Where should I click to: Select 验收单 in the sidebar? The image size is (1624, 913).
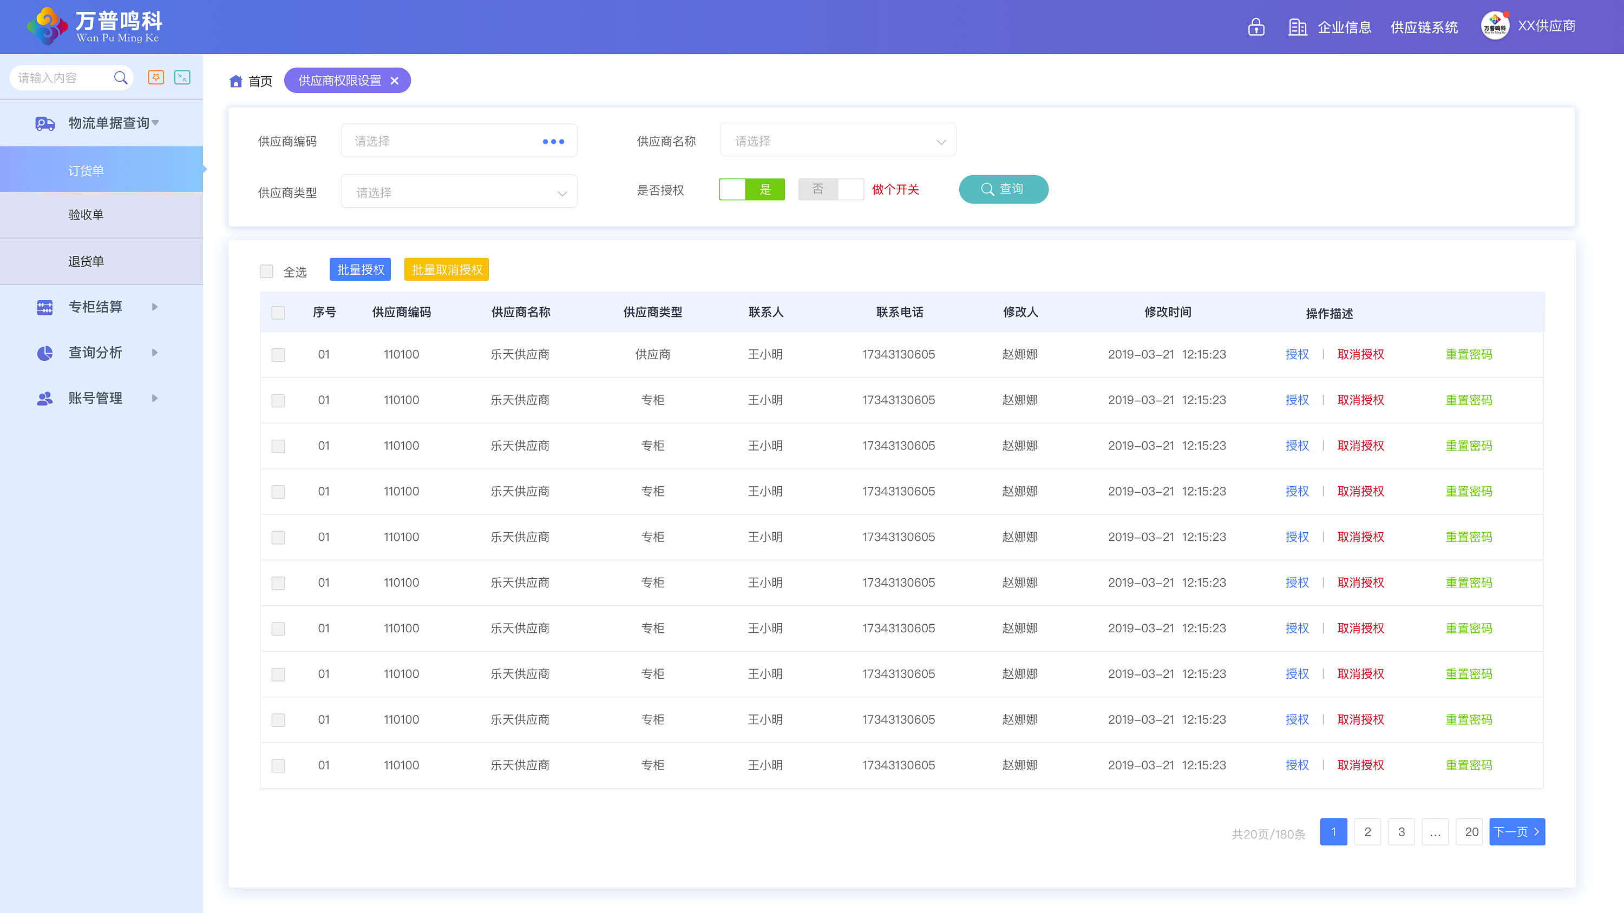[86, 215]
